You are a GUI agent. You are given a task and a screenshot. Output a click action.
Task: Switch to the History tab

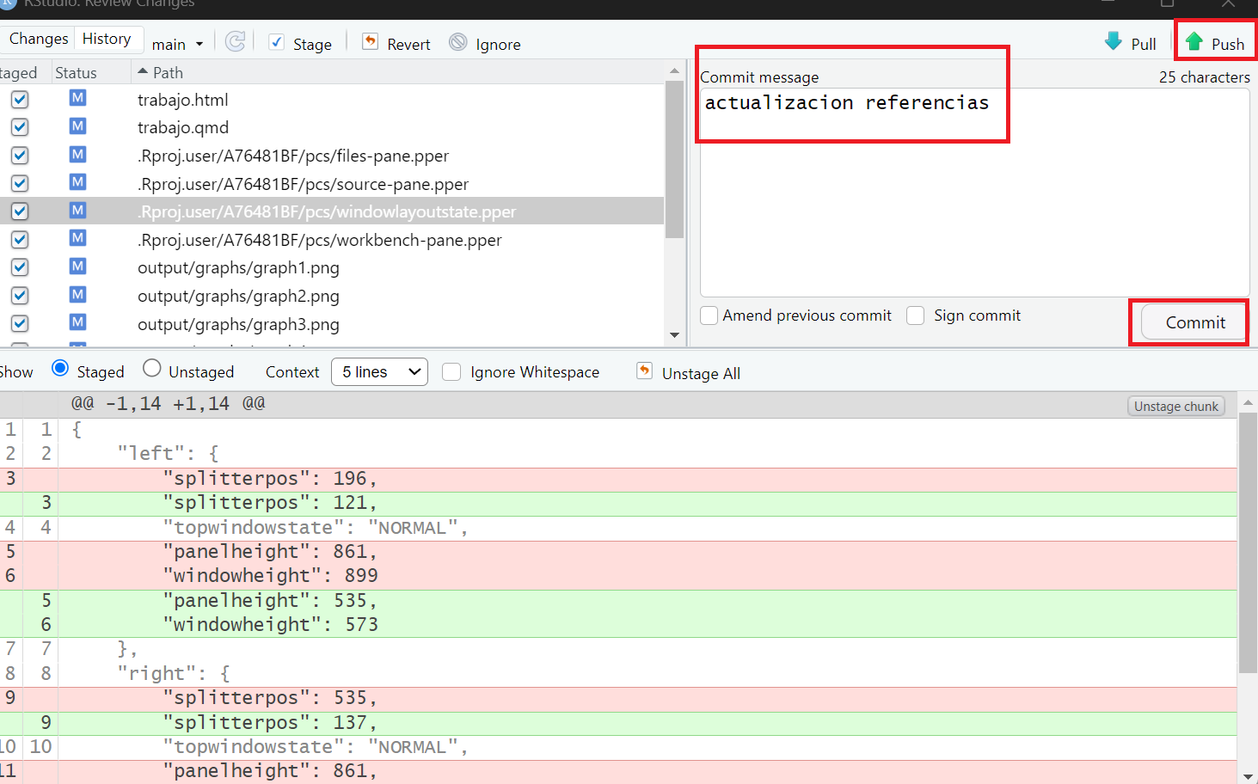107,39
